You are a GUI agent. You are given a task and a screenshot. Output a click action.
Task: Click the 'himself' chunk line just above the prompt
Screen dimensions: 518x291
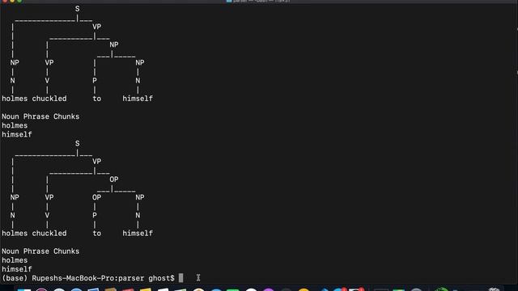16,269
